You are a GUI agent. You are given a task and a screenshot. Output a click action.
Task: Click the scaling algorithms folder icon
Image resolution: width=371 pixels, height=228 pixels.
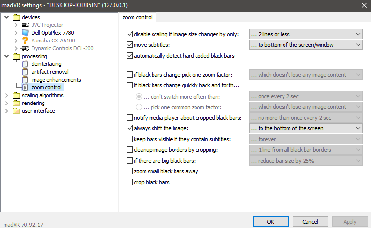(16, 96)
